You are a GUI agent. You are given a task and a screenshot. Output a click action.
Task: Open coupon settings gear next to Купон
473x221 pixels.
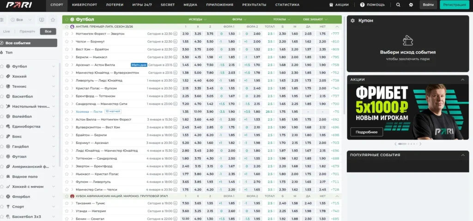pyautogui.click(x=352, y=21)
